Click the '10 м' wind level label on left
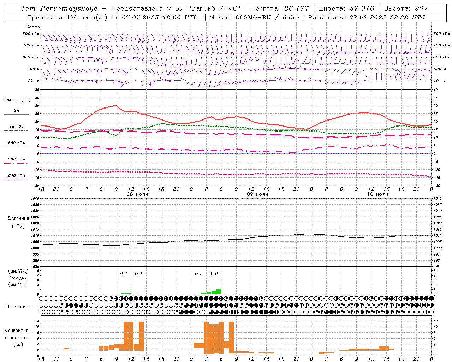The image size is (452, 362). [x=34, y=81]
